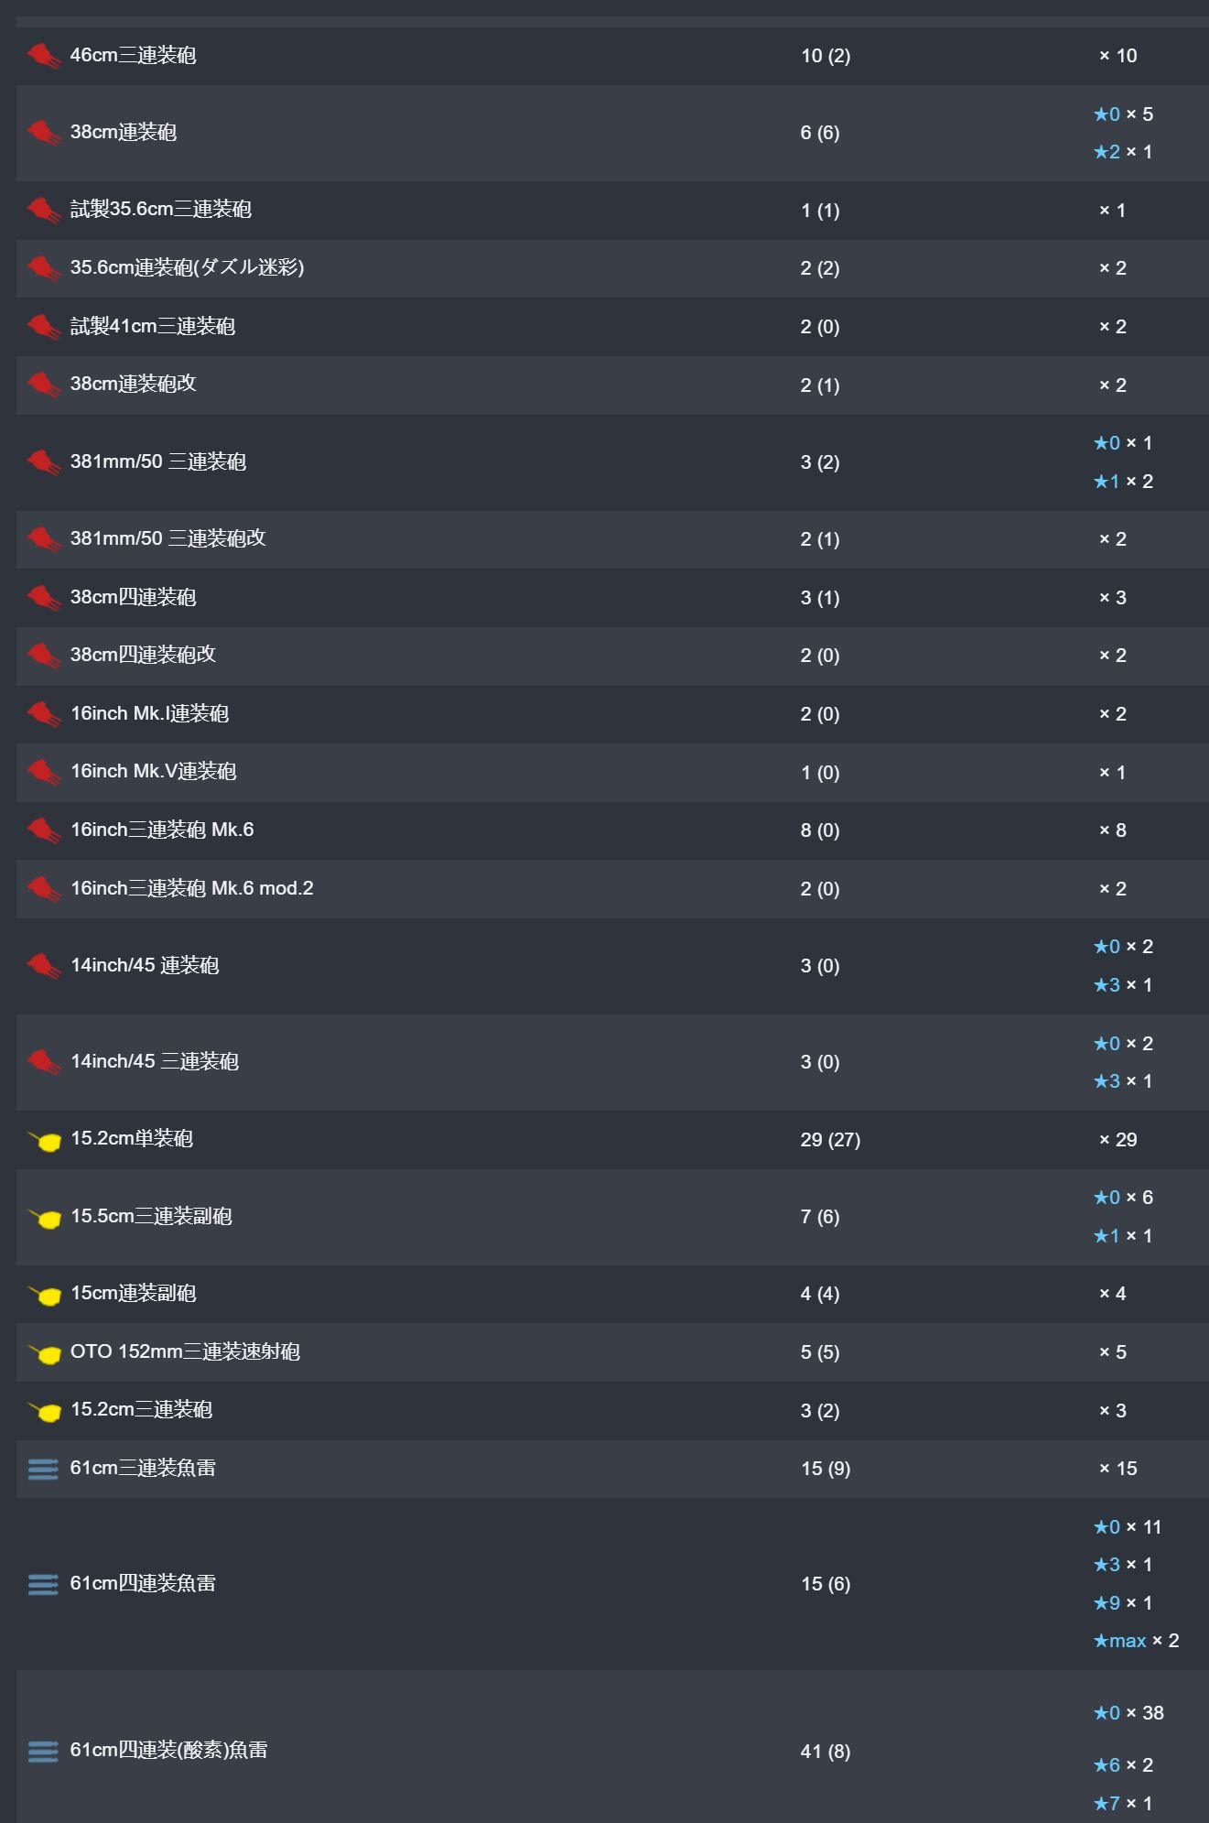This screenshot has width=1209, height=1823.
Task: Click the torpedo icon beside 61cm四連装(酸素)魚雷
Action: [x=43, y=1751]
